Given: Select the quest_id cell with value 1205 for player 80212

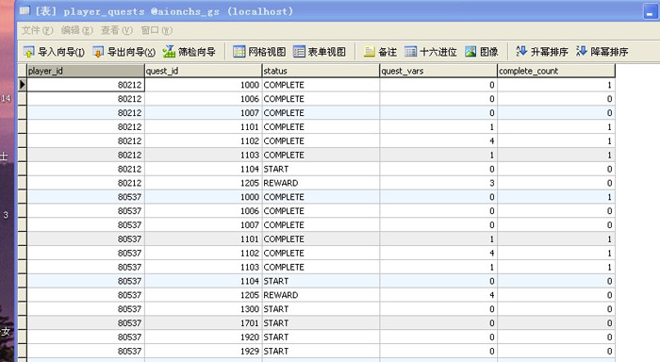Looking at the screenshot, I should 203,183.
